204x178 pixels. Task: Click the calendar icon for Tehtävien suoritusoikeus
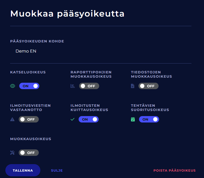pos(133,119)
